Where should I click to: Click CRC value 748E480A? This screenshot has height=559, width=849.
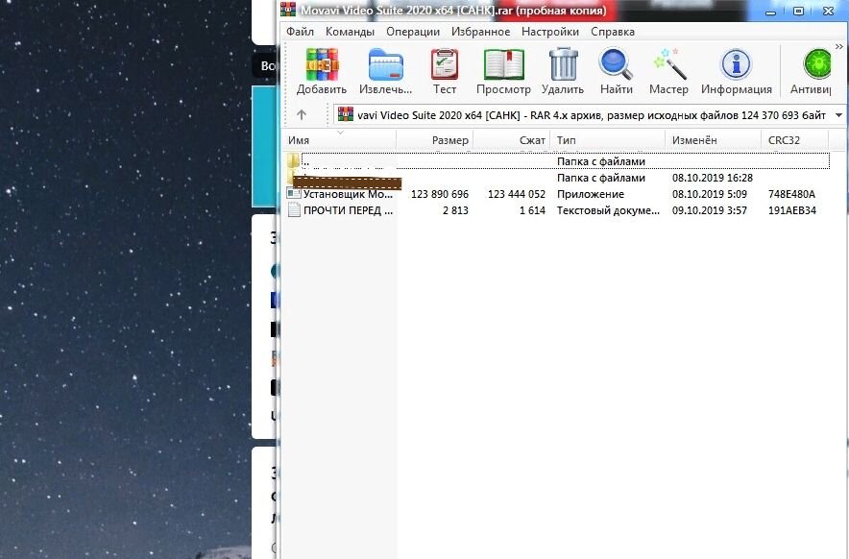791,194
